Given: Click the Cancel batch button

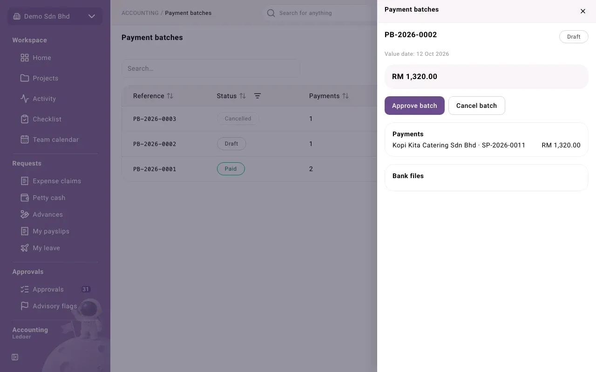Looking at the screenshot, I should (476, 106).
